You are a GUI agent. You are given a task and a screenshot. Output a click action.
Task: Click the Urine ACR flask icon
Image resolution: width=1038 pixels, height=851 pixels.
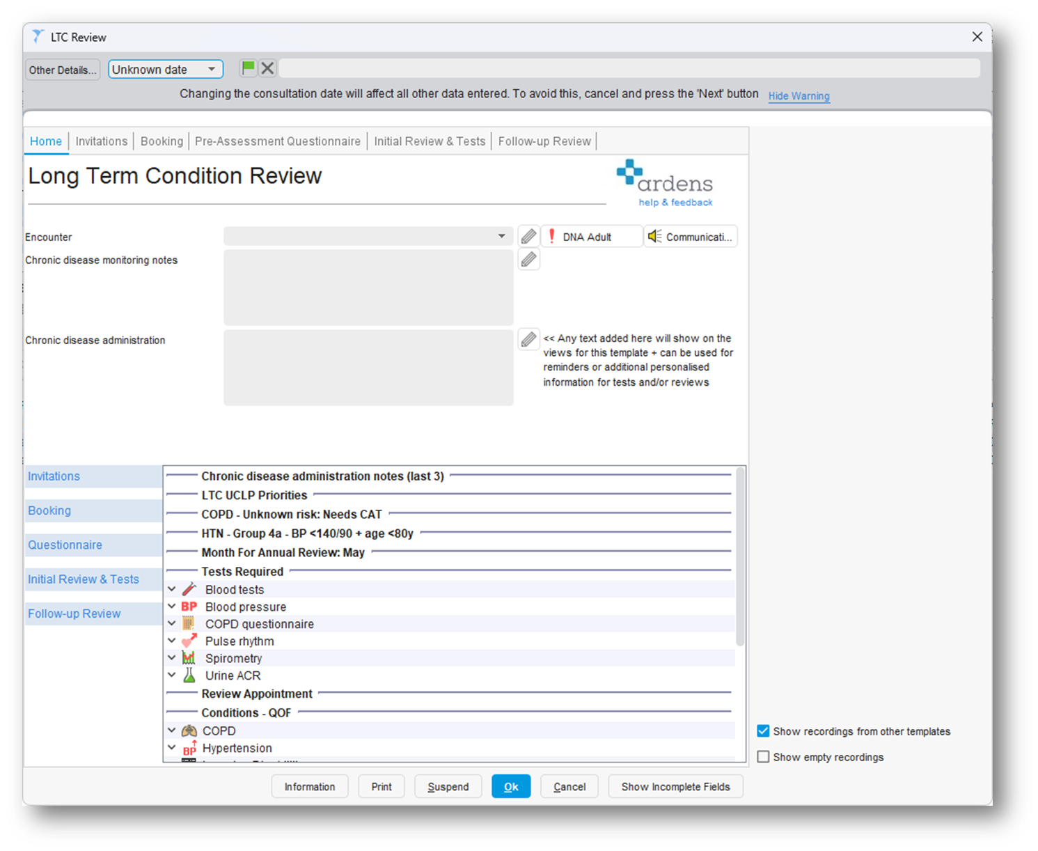[x=189, y=675]
